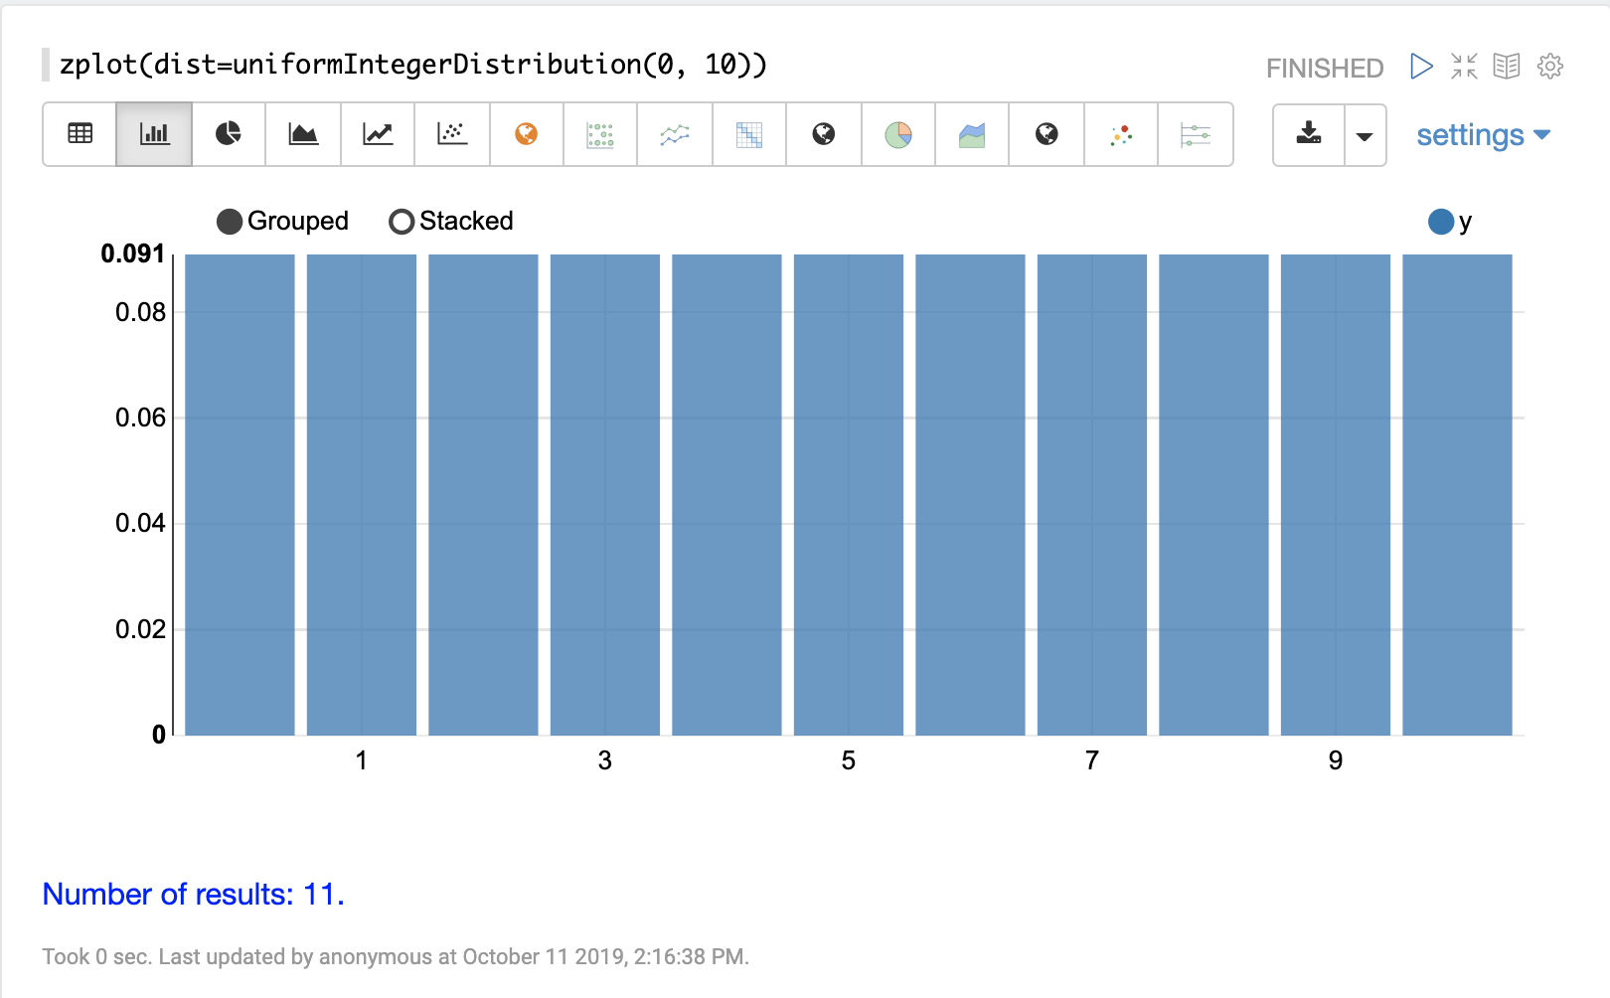Choose the line chart visualization
Viewport: 1610px width, 998px height.
(378, 134)
